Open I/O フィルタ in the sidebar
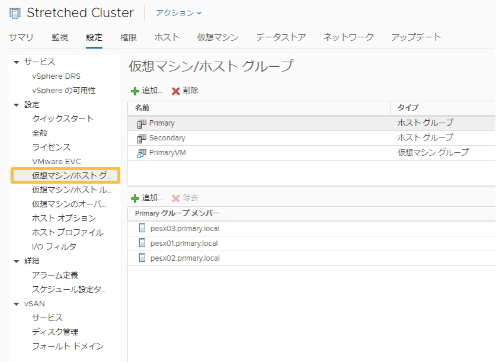 tap(54, 246)
